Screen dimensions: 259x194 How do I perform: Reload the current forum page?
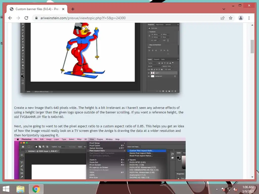point(26,18)
